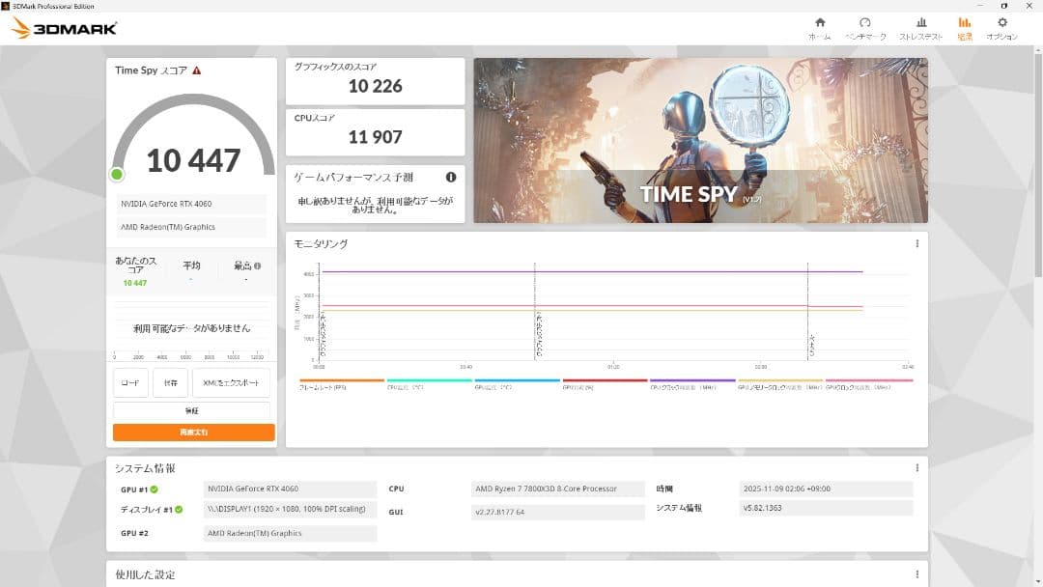Switch to the 平均 score tab
This screenshot has width=1043, height=587.
(x=191, y=266)
